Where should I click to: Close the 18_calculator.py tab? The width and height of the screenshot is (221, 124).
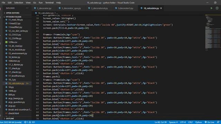[161, 8]
